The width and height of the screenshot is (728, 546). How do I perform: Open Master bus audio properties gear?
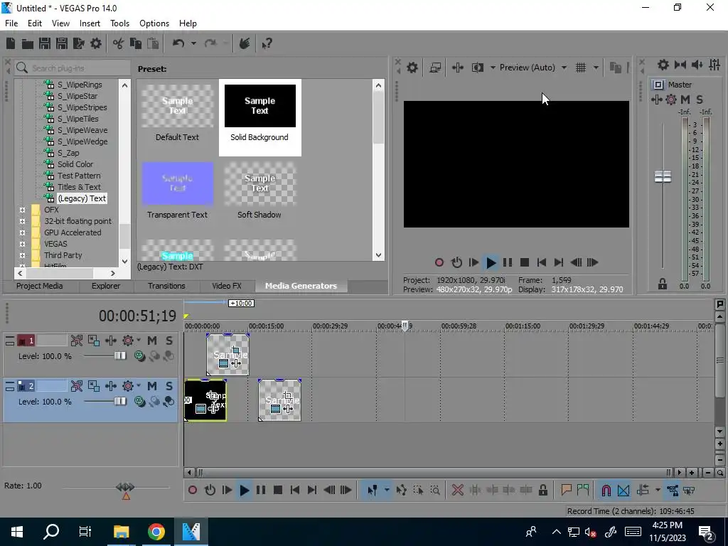pos(663,65)
